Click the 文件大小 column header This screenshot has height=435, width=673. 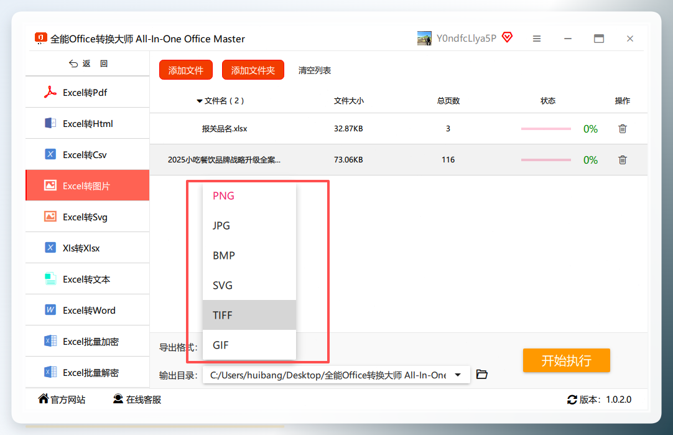tap(348, 101)
